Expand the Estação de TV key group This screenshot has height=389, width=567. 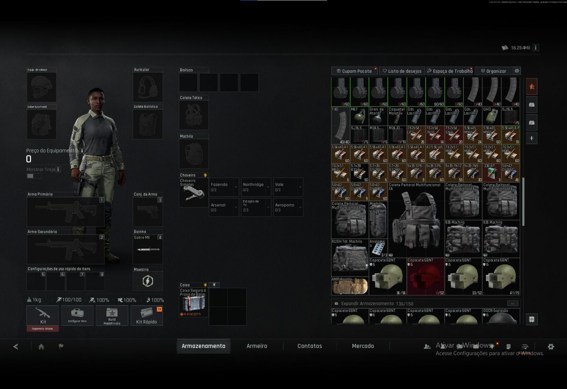(x=256, y=207)
